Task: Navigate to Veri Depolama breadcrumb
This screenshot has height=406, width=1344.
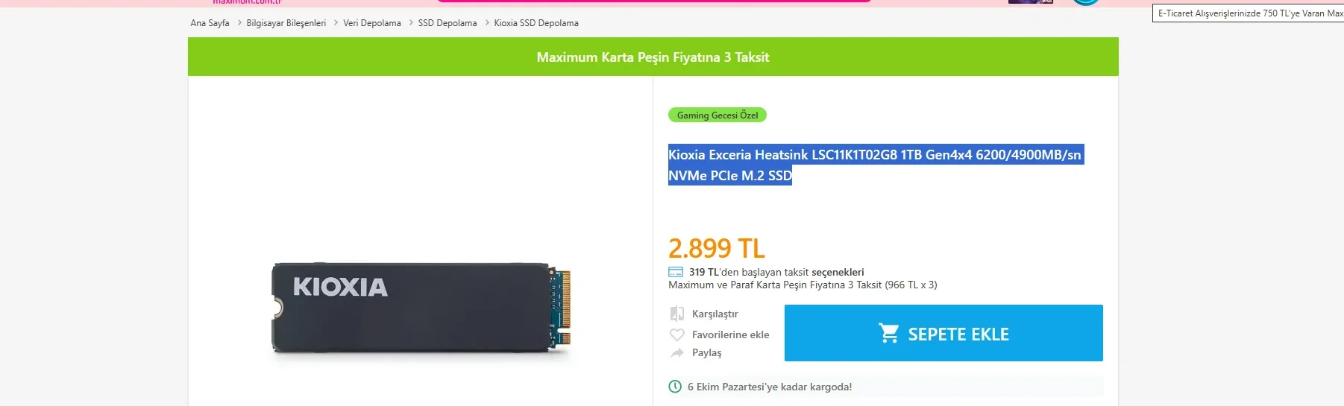Action: (372, 23)
